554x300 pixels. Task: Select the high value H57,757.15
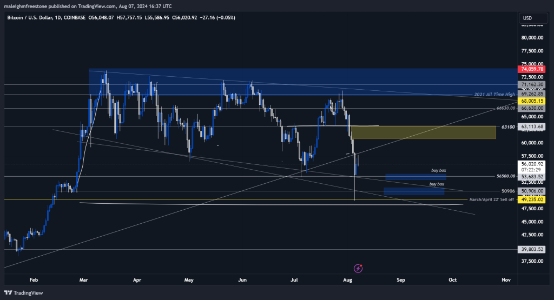click(129, 18)
